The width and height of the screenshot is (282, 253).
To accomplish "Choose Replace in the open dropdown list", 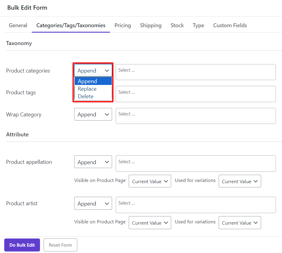I will coord(87,89).
